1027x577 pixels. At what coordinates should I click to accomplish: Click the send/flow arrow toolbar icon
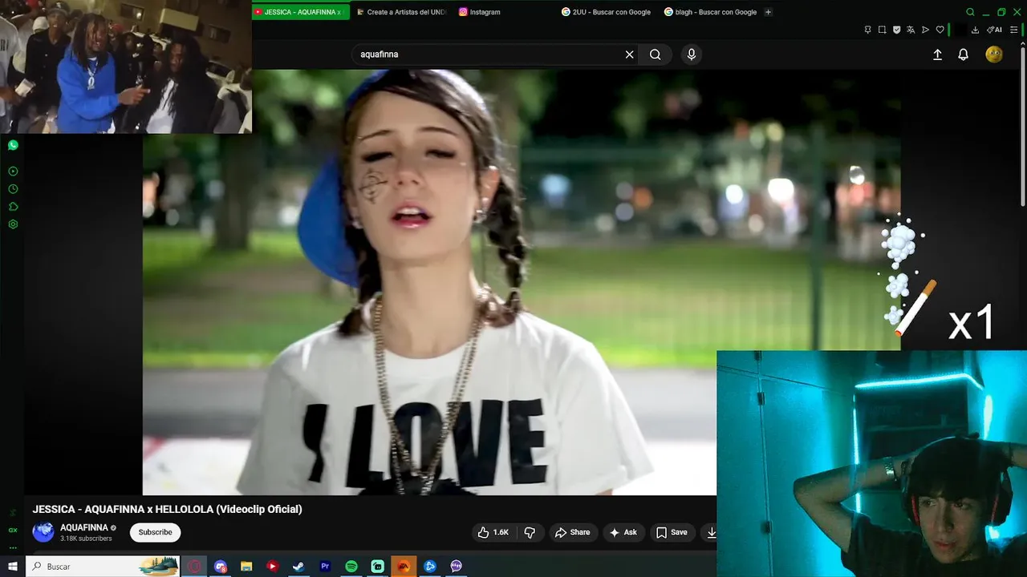tap(925, 30)
